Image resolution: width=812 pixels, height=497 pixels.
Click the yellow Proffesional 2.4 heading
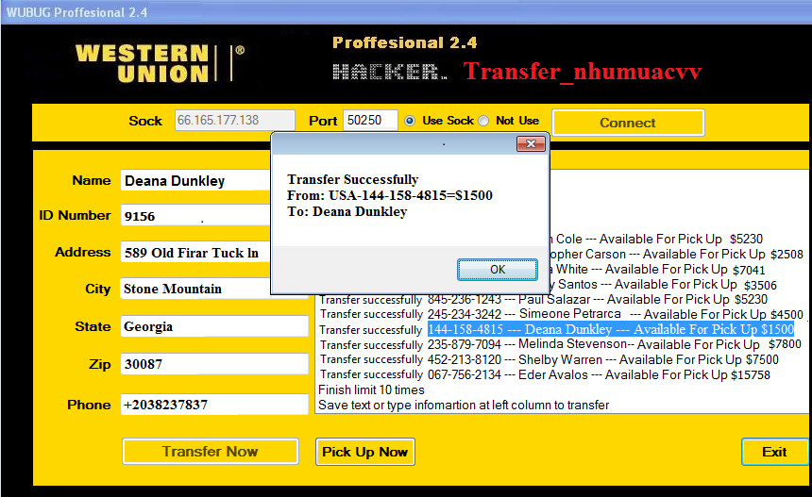point(404,42)
